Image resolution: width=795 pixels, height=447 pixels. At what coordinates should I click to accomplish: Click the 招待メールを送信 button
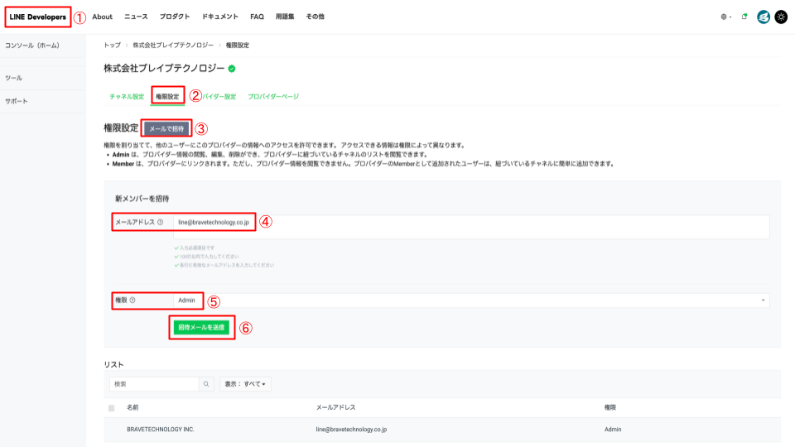click(x=201, y=328)
